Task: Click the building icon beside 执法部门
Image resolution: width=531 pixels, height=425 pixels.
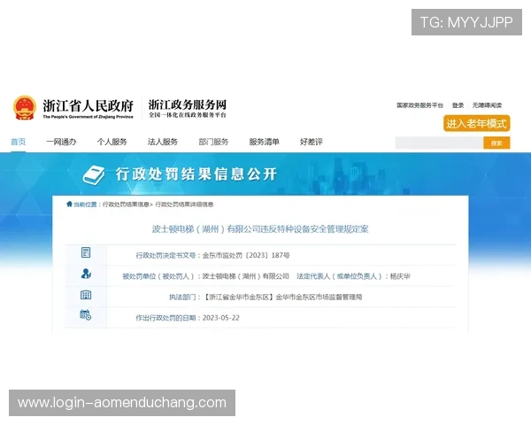Action: tap(86, 295)
